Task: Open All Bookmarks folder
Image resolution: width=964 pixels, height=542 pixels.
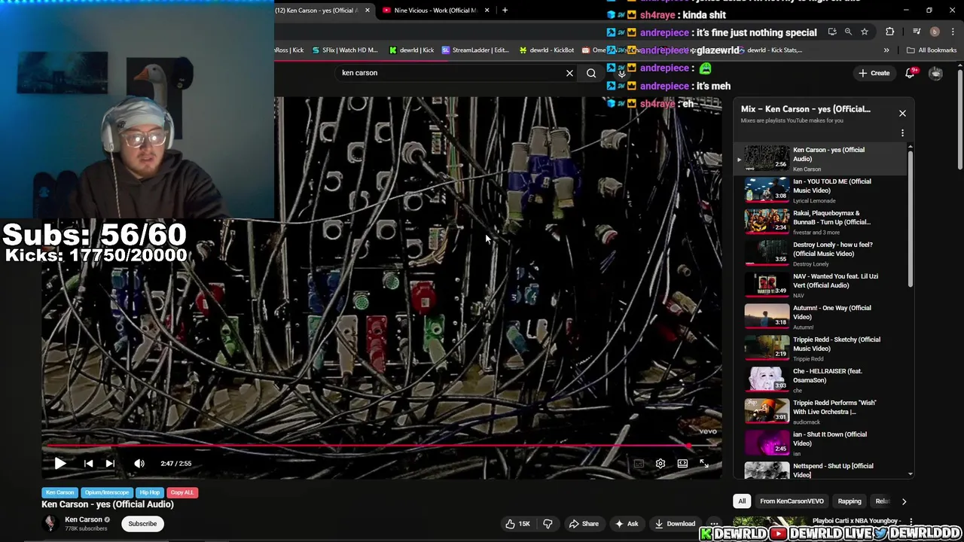Action: pos(932,50)
